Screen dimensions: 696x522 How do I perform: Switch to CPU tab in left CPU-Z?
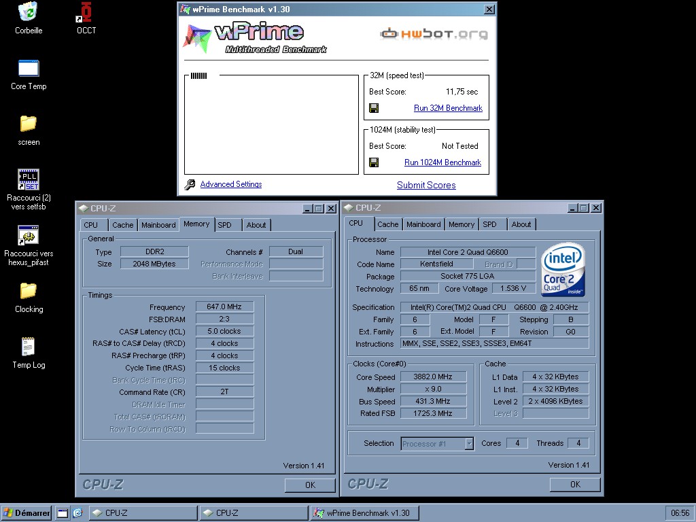pos(94,225)
